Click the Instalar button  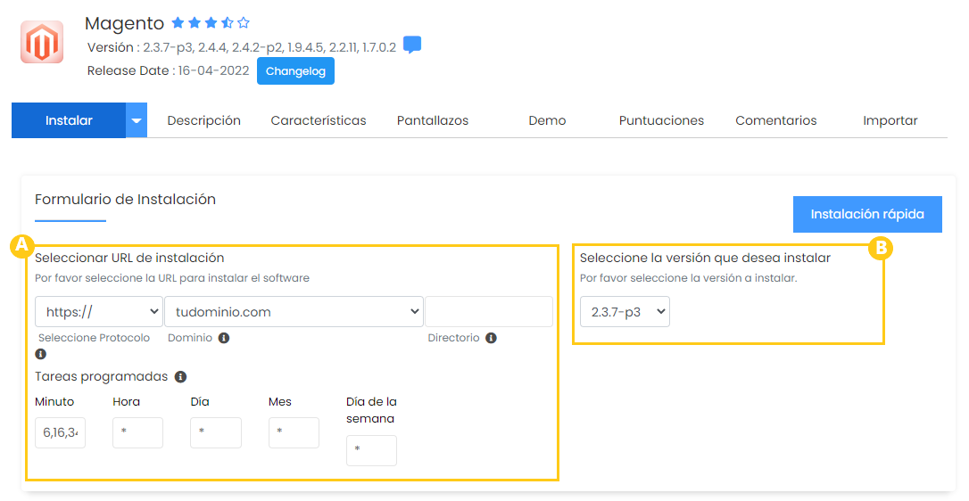click(x=69, y=120)
